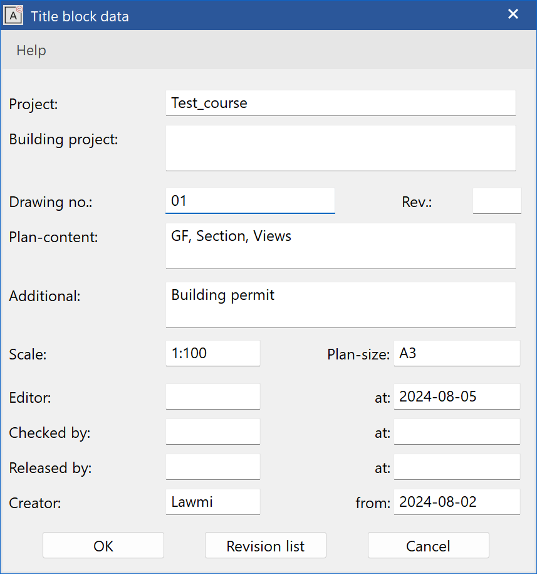
Task: Click the Editor date field 2024-08-05
Action: [456, 396]
